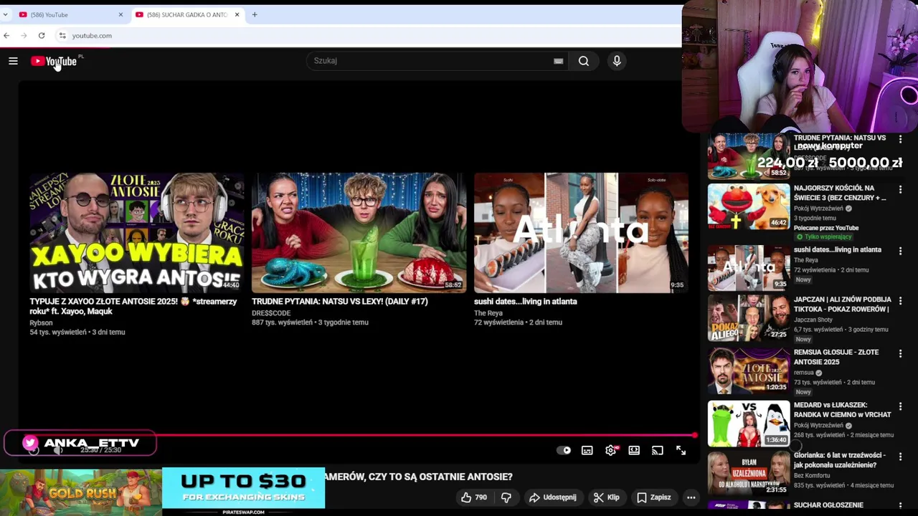Create a clip with Klip button

(607, 497)
